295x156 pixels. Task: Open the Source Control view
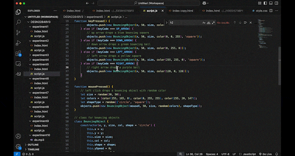tap(18, 32)
